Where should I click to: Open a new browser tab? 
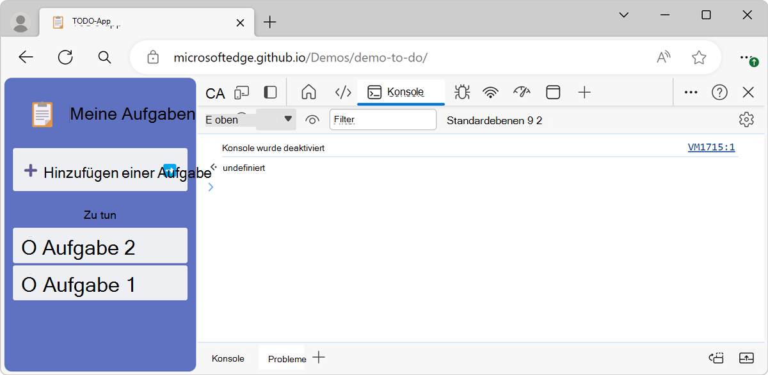(x=270, y=22)
